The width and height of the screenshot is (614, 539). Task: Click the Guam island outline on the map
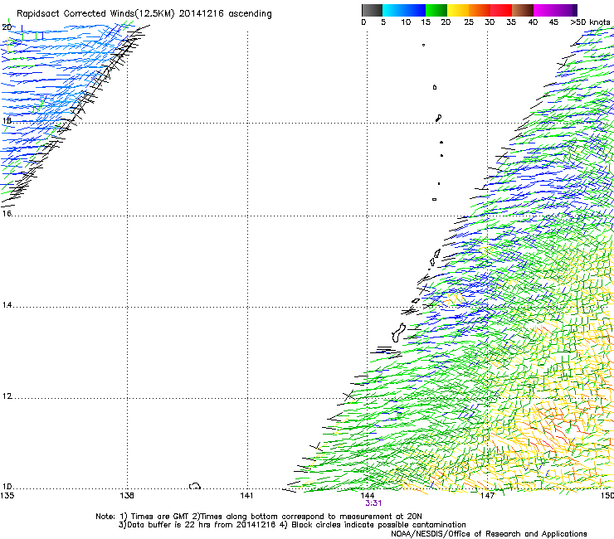tap(398, 333)
